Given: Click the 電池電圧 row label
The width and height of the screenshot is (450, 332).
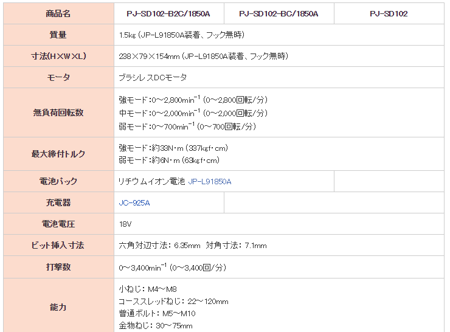Looking at the screenshot, I should tap(58, 224).
